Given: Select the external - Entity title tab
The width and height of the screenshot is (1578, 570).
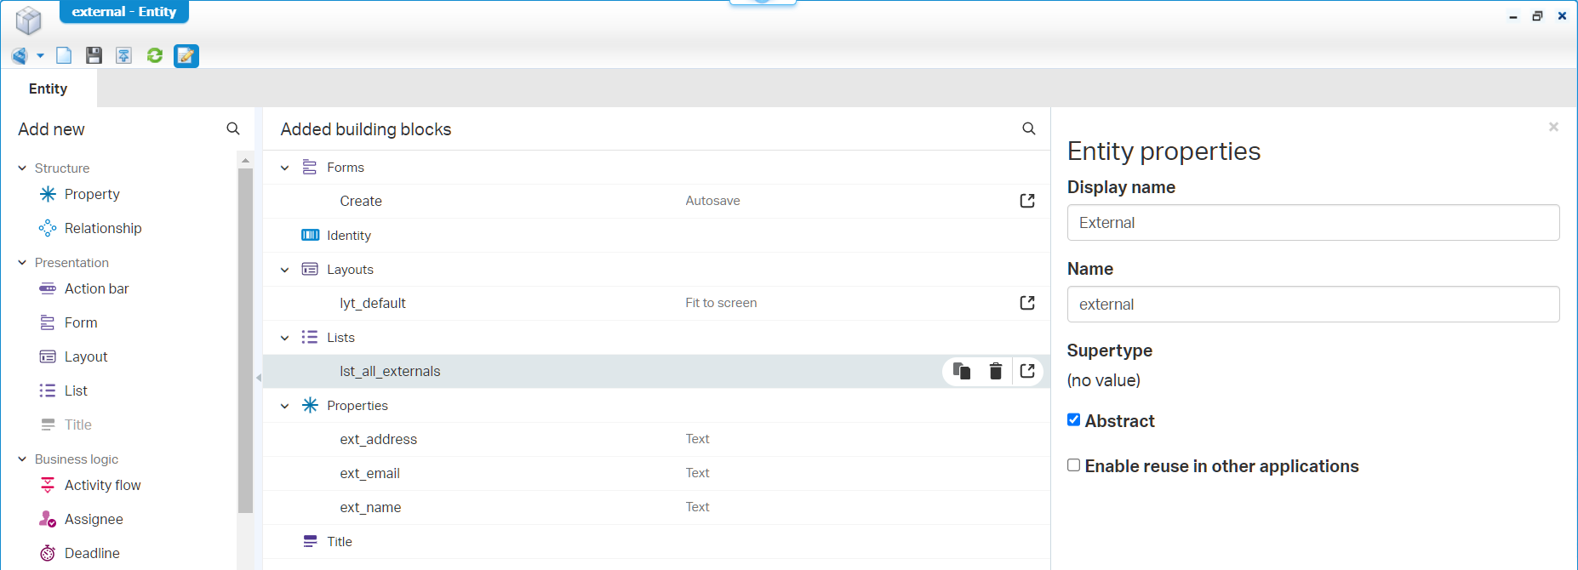Looking at the screenshot, I should tap(124, 12).
